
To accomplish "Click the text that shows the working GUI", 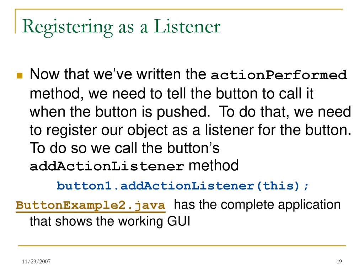I will point(110,221).
